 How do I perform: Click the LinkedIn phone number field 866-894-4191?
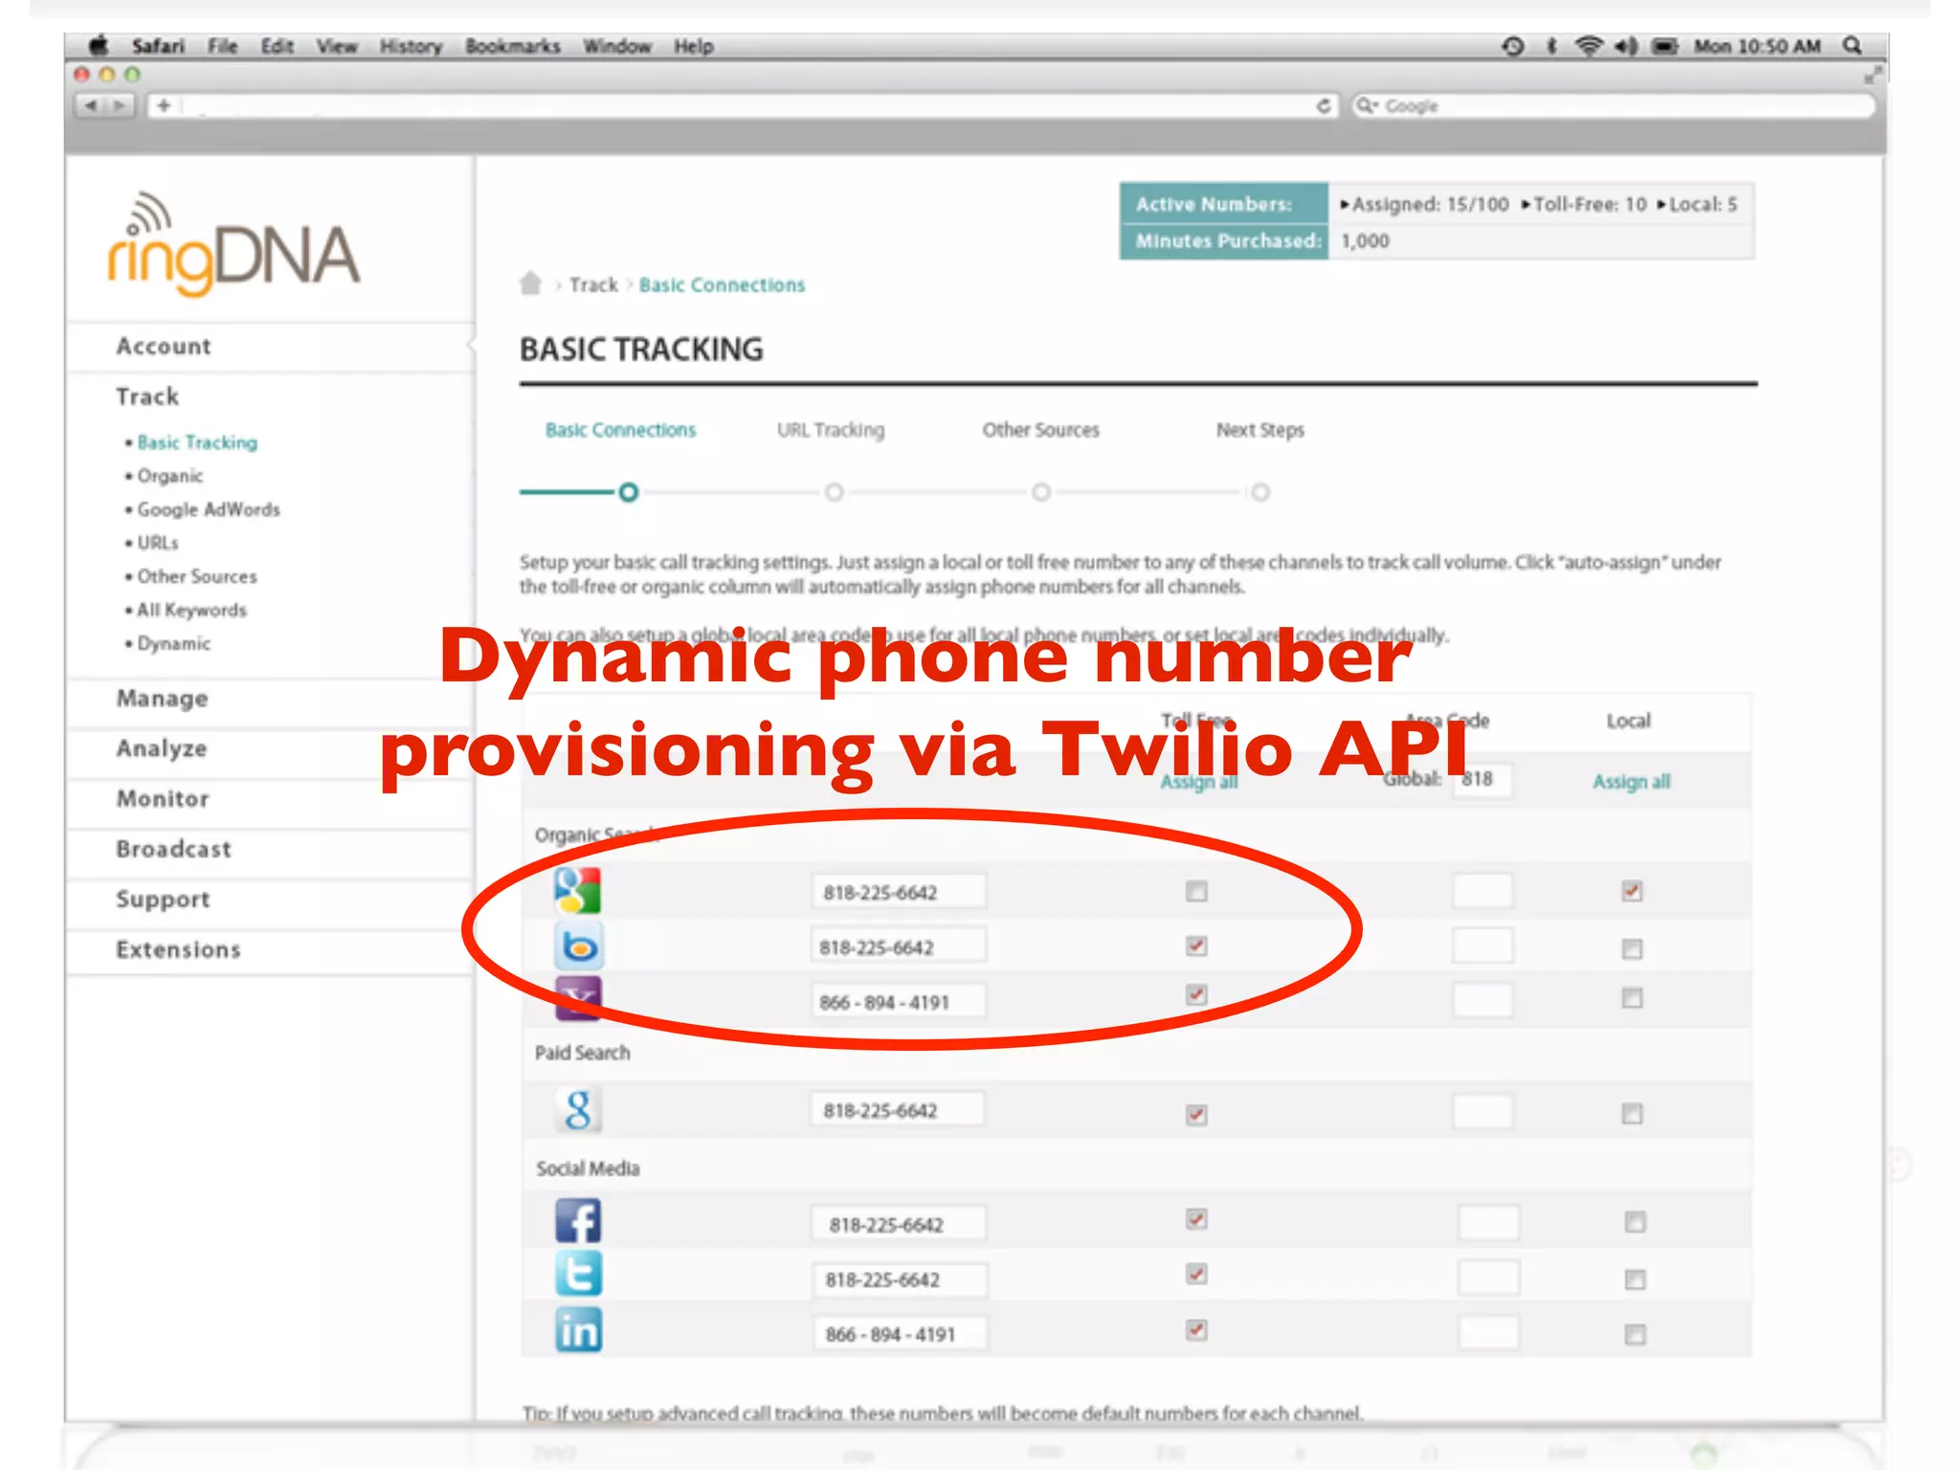coord(900,1334)
